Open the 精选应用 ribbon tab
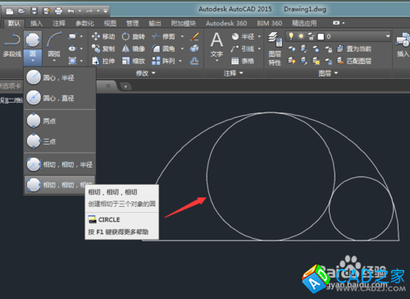The width and height of the screenshot is (410, 299). coord(304,24)
